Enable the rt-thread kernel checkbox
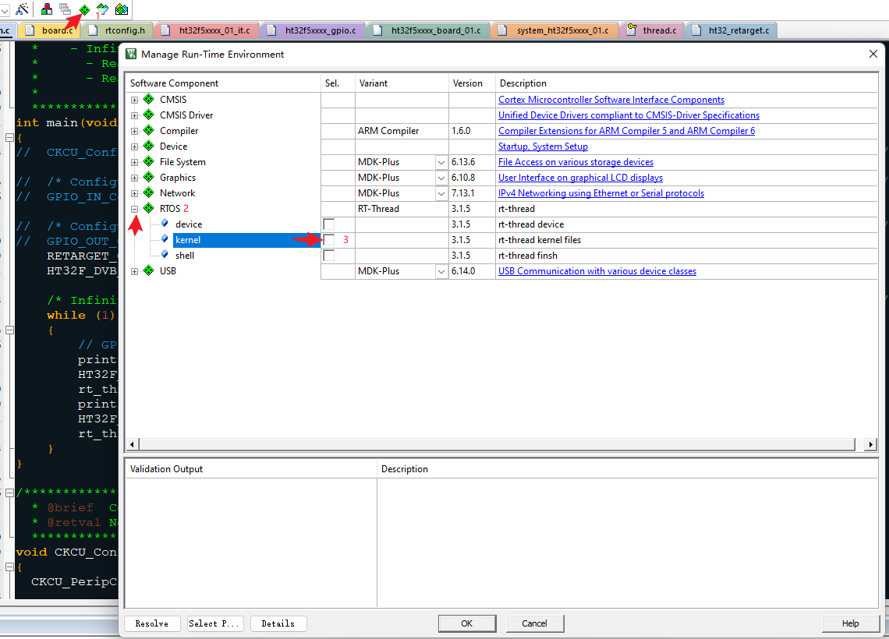 tap(329, 240)
